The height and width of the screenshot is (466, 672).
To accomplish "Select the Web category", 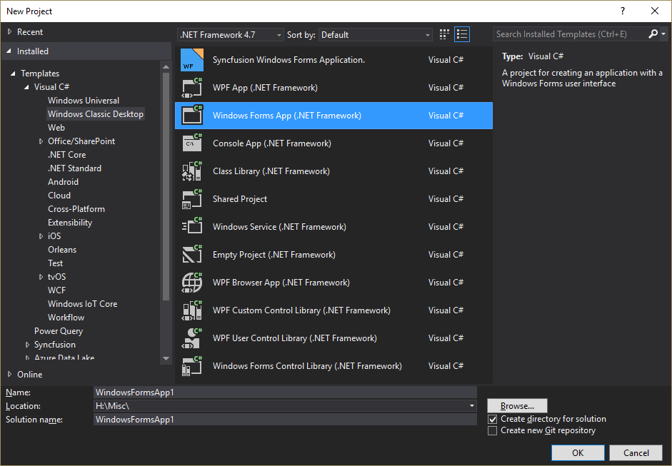I will pos(56,128).
